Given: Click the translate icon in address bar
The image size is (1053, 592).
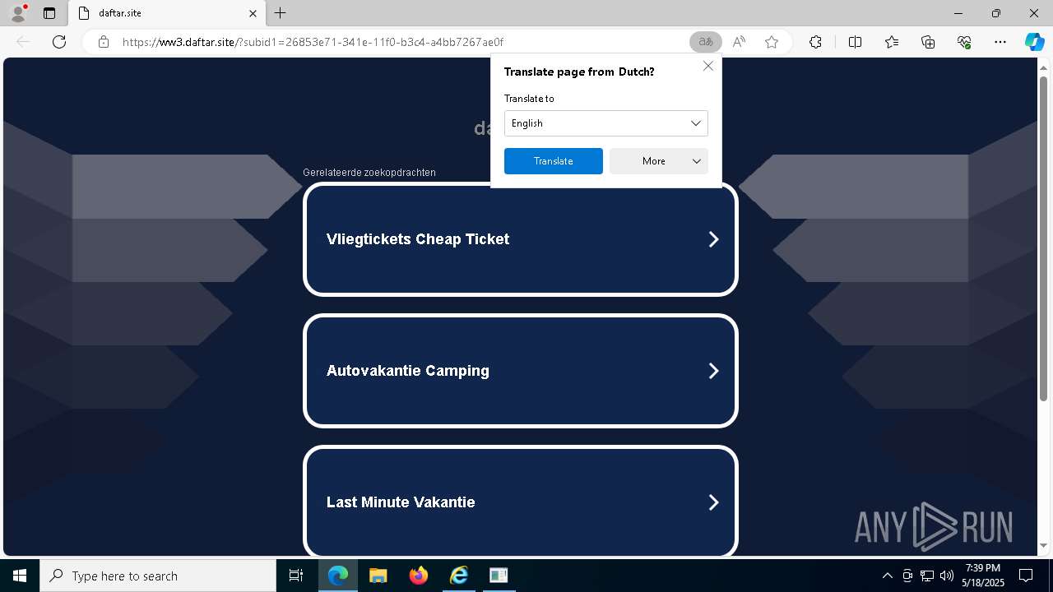Looking at the screenshot, I should [x=705, y=42].
